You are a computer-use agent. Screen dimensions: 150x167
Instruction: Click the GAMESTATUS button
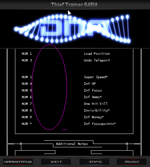[x=18, y=162]
